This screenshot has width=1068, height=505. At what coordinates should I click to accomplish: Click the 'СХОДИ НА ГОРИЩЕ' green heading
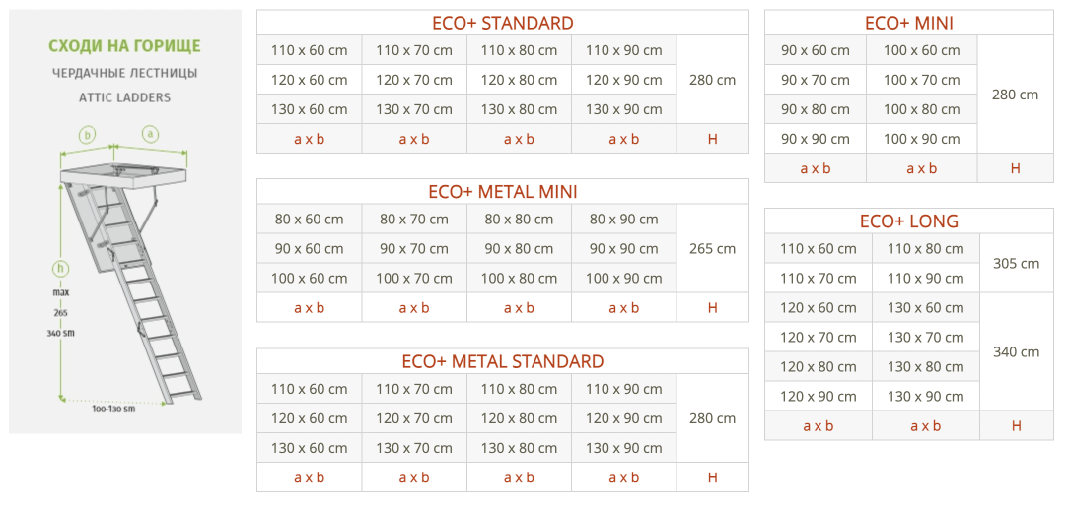tap(124, 46)
